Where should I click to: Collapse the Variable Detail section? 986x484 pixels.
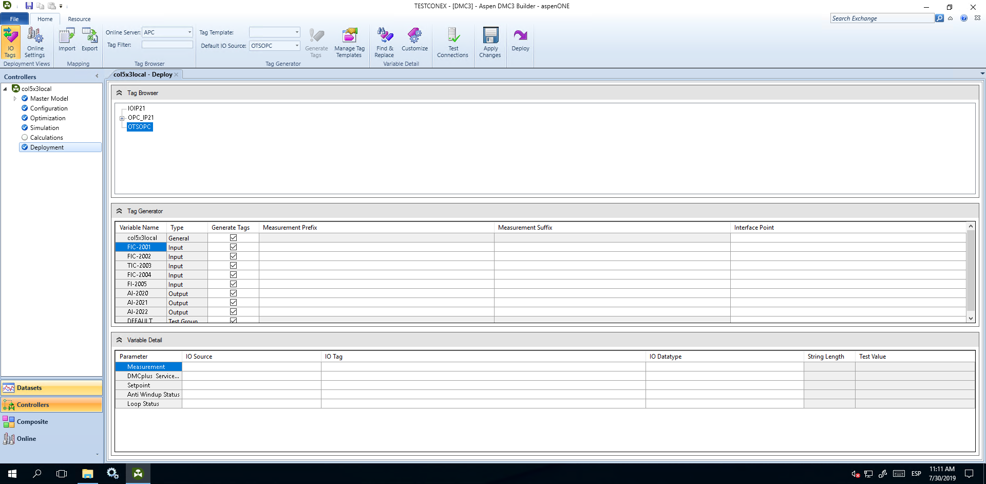[119, 340]
